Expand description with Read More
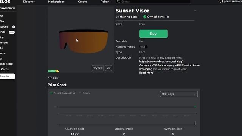Image resolution: width=242 pixels, height=136 pixels. [146, 73]
